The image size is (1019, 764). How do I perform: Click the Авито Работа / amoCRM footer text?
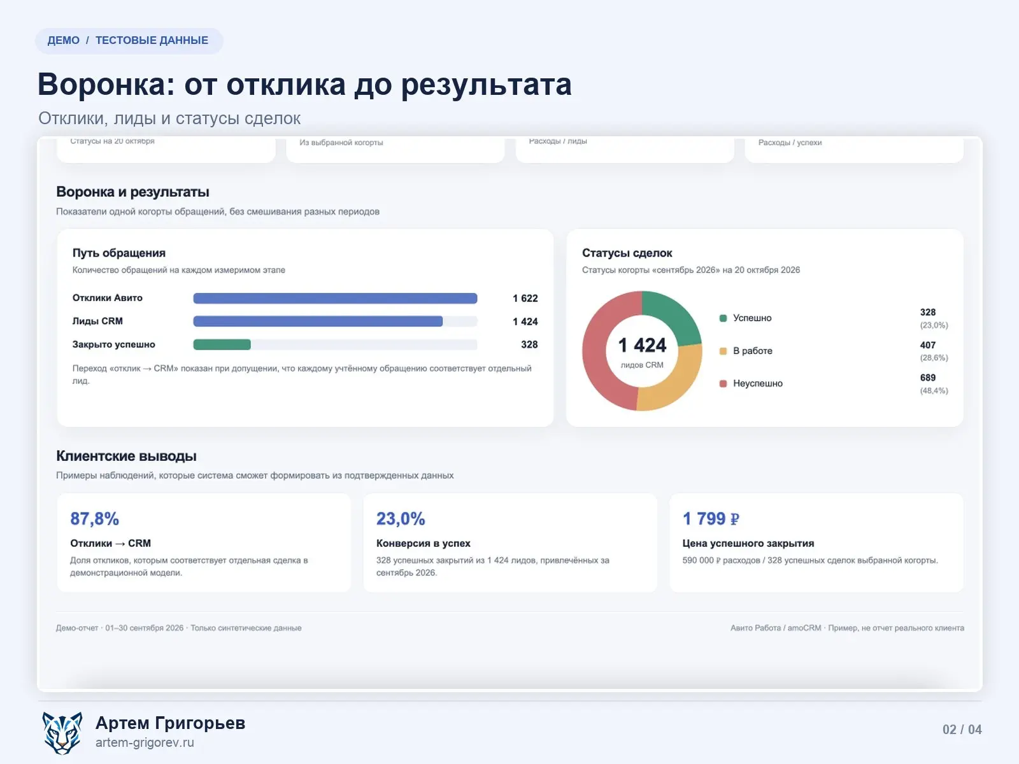[x=847, y=628]
